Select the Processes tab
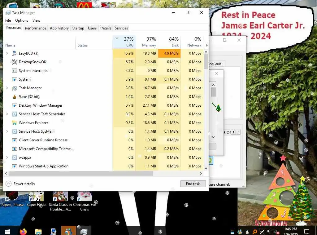Screen dimensions: 317x235 13,28
